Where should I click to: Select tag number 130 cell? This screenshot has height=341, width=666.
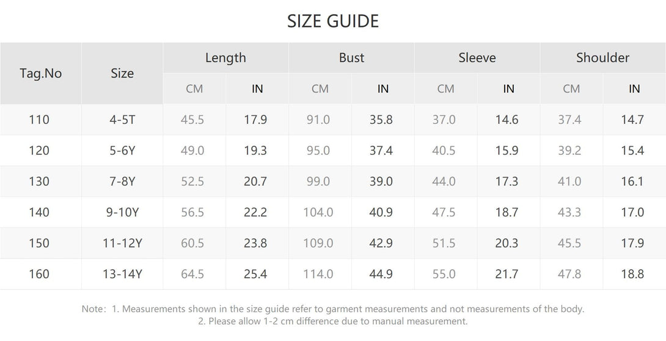coord(39,182)
